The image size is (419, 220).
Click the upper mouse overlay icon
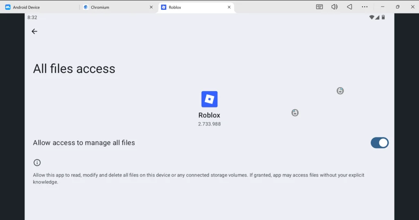tap(340, 91)
